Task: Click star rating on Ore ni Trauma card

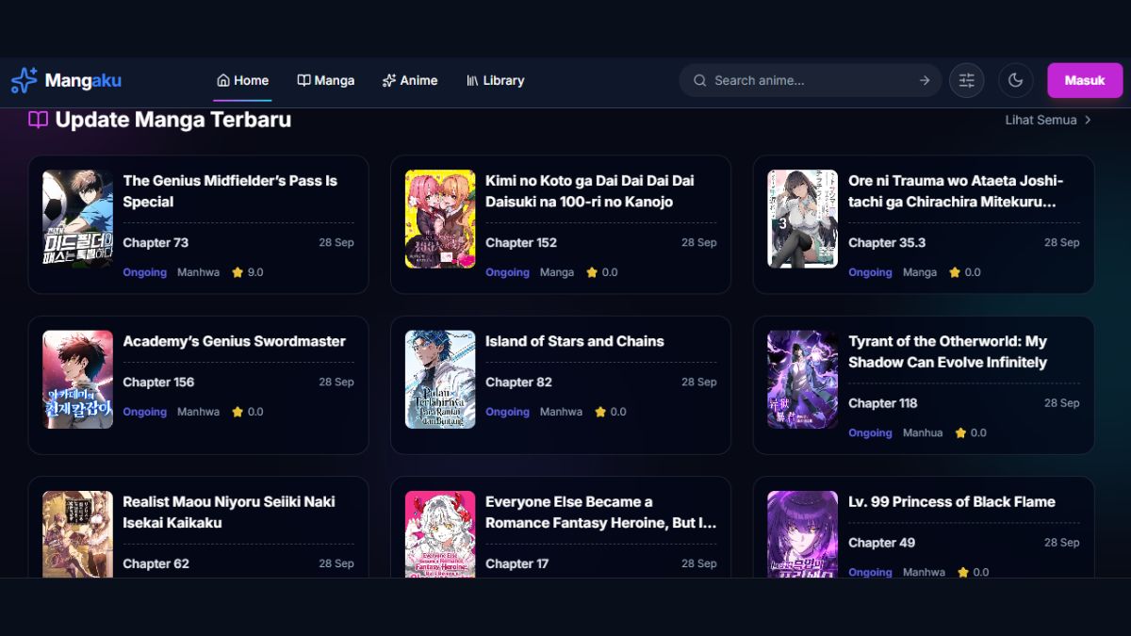Action: coord(964,272)
